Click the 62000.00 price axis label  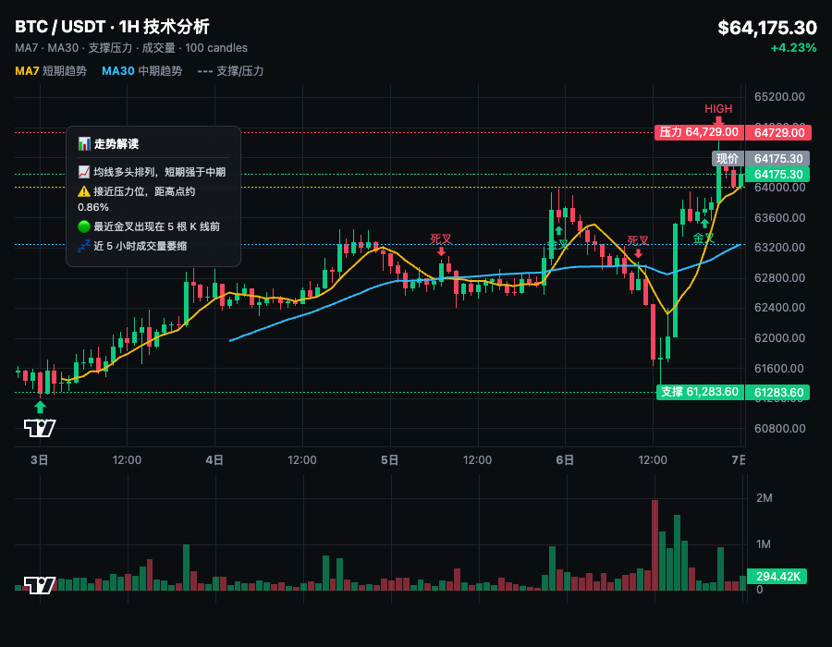click(x=779, y=337)
